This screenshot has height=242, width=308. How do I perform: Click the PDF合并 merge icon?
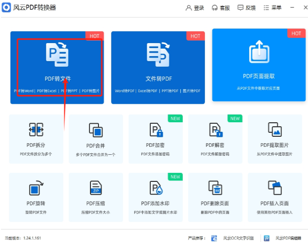pyautogui.click(x=96, y=130)
